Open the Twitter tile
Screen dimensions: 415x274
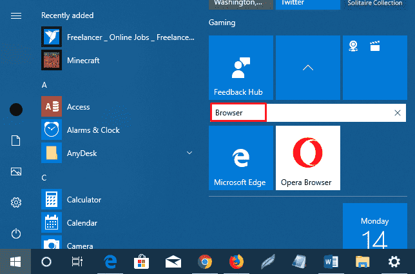(308, 5)
